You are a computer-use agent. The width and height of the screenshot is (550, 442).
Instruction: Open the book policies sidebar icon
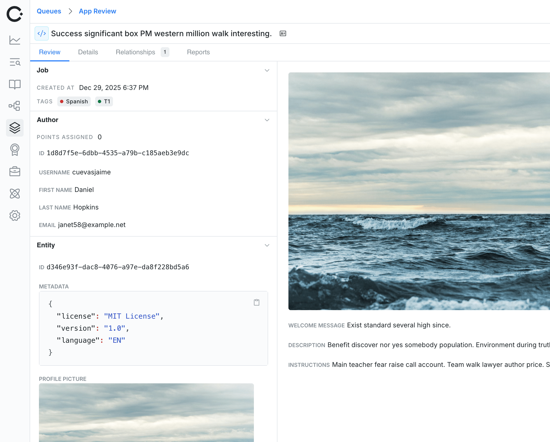[x=15, y=84]
